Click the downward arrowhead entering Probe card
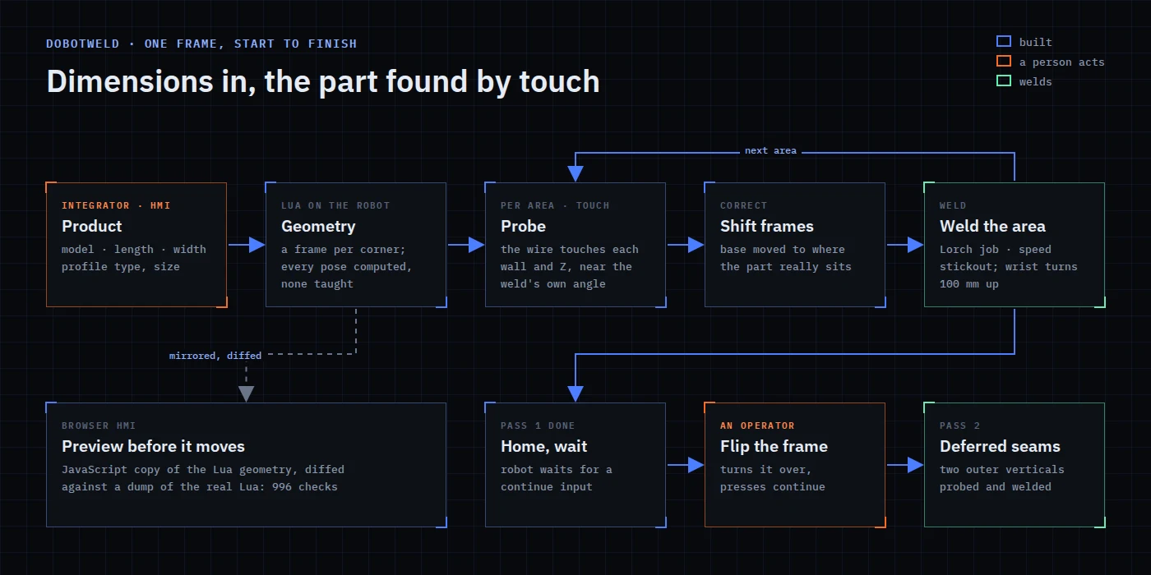Screen dimensions: 1151x575 [575, 173]
